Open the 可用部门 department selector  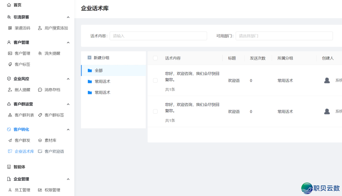(284, 36)
